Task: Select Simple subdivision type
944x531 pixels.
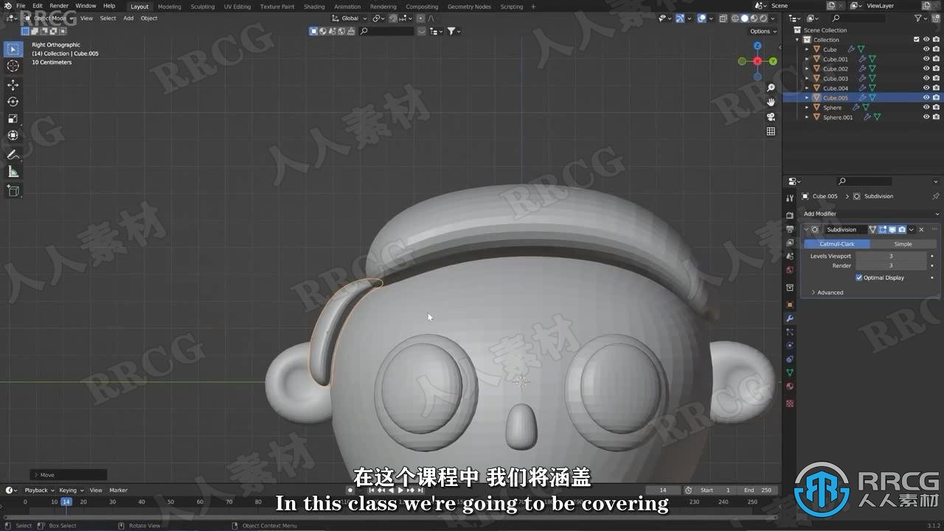Action: (x=903, y=244)
